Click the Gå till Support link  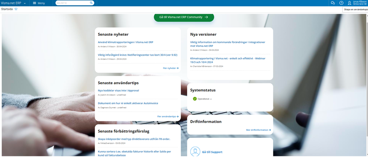click(212, 152)
